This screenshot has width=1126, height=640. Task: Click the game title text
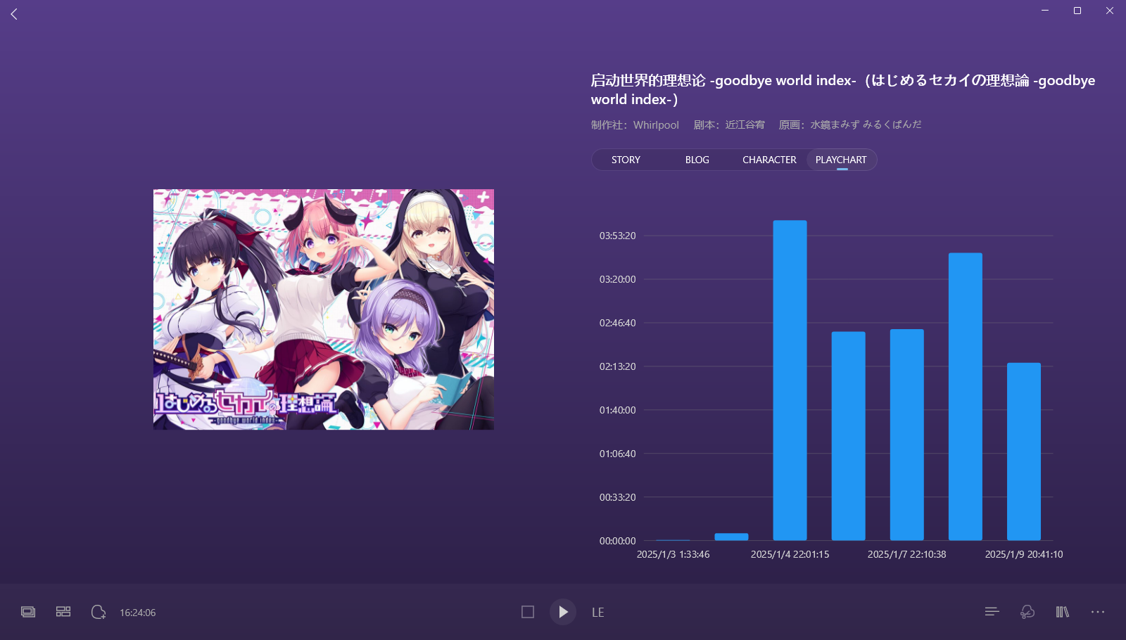[x=843, y=89]
